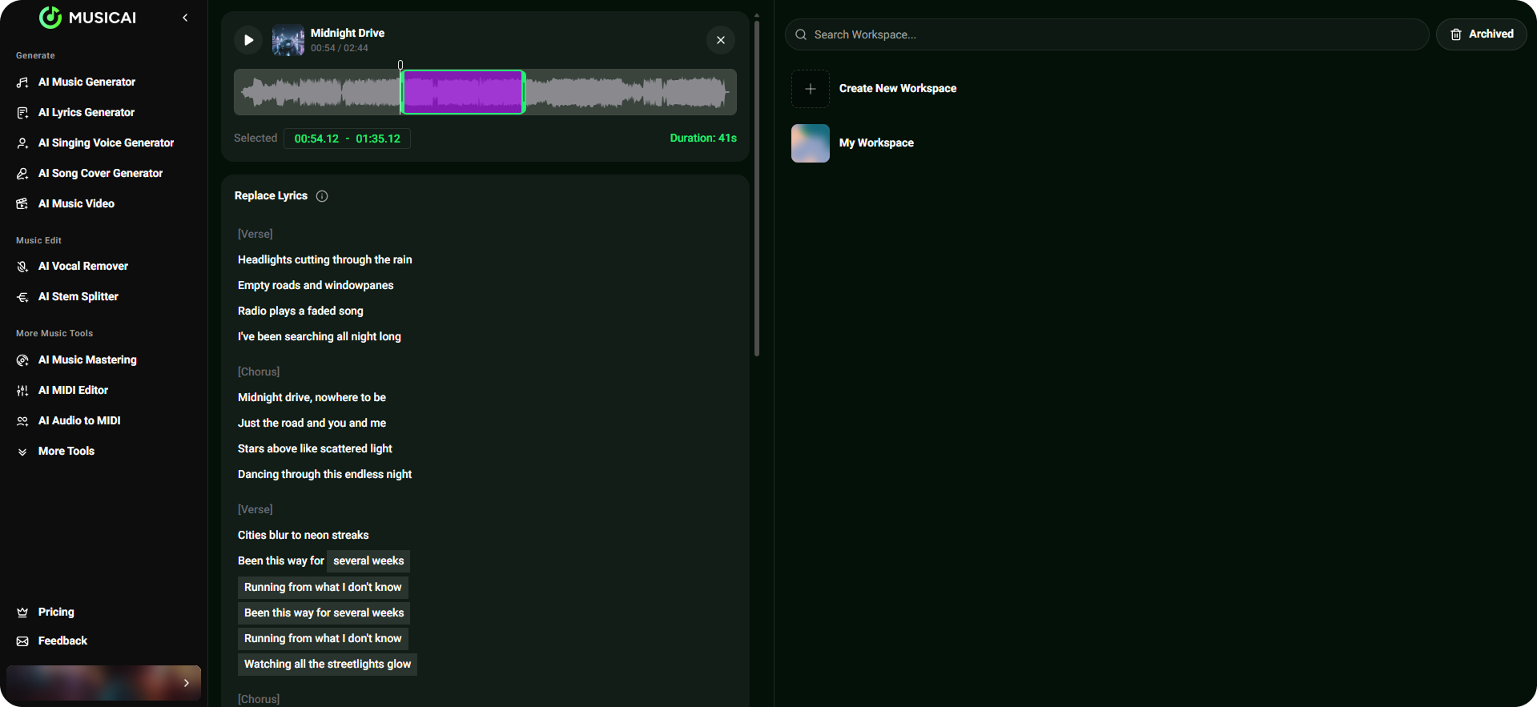Viewport: 1537px width, 707px height.
Task: Open the AI MIDI Editor
Action: 73,390
